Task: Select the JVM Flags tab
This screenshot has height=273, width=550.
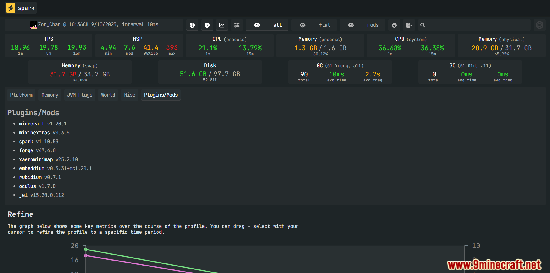Action: pyautogui.click(x=80, y=95)
